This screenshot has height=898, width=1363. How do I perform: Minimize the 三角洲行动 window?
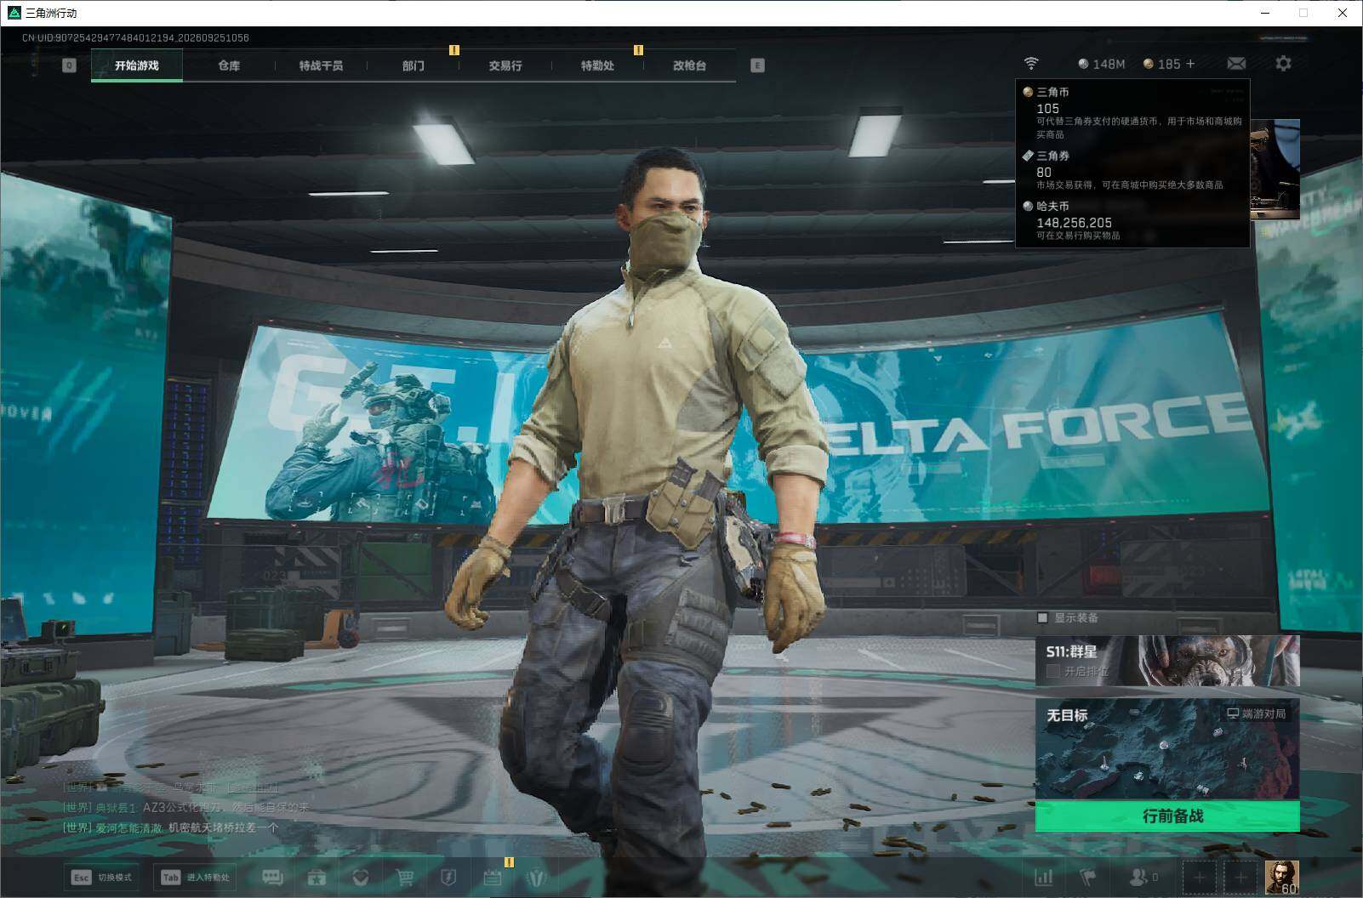[1265, 13]
